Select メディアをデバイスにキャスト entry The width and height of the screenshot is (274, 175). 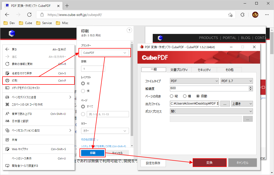[x=38, y=88]
